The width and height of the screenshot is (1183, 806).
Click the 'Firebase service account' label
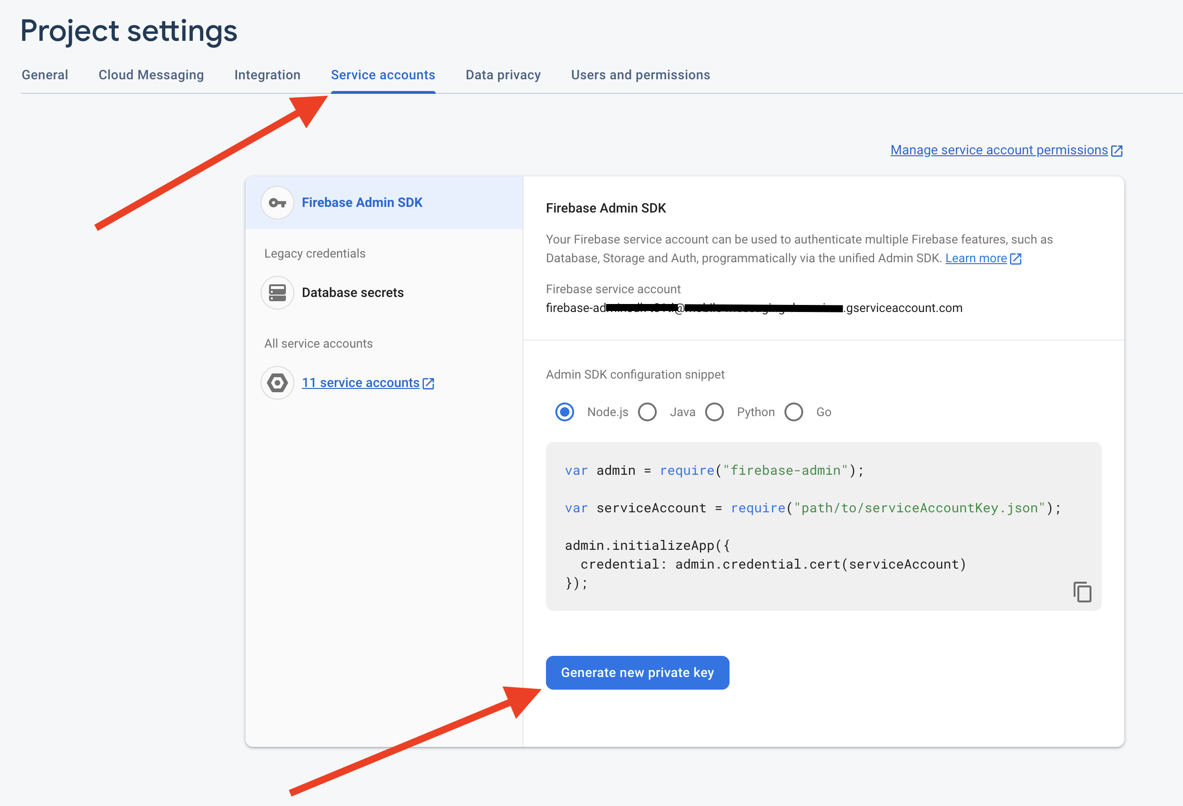point(613,289)
